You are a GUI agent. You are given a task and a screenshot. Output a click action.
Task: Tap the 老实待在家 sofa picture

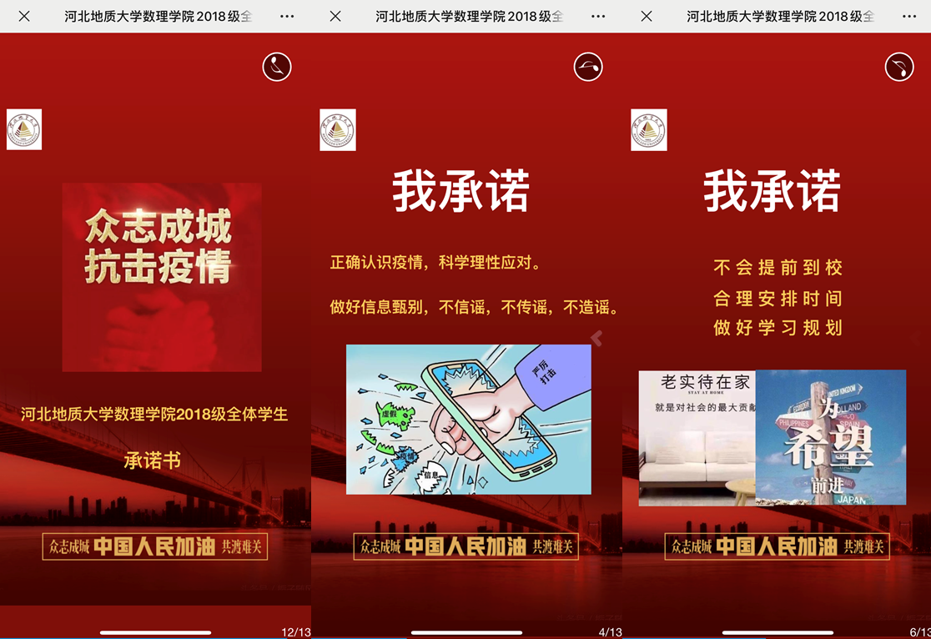pos(697,438)
